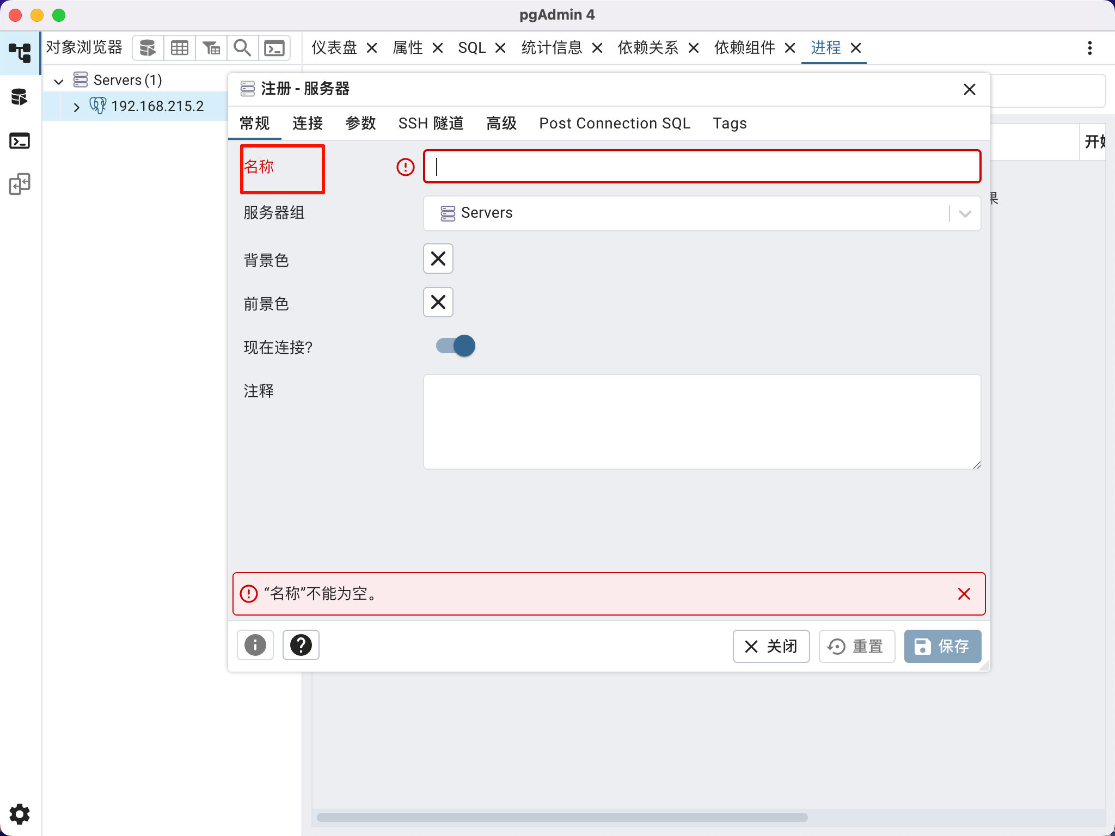This screenshot has width=1115, height=836.
Task: Click the search icon in object browser toolbar
Action: tap(242, 48)
